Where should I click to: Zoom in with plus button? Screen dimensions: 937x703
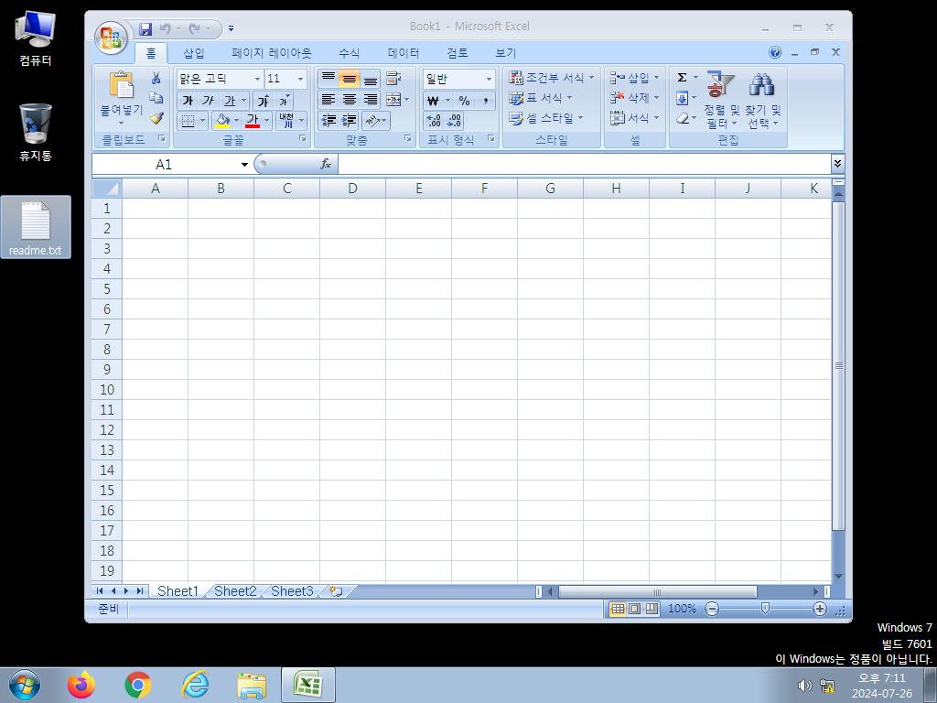tap(819, 609)
